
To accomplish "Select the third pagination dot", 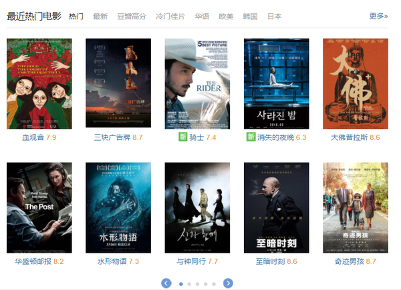I will click(197, 284).
